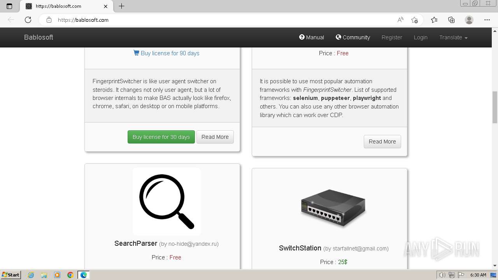Screen dimensions: 498x280
Task: Expand the Translate dropdown in navbar
Action: [x=453, y=37]
